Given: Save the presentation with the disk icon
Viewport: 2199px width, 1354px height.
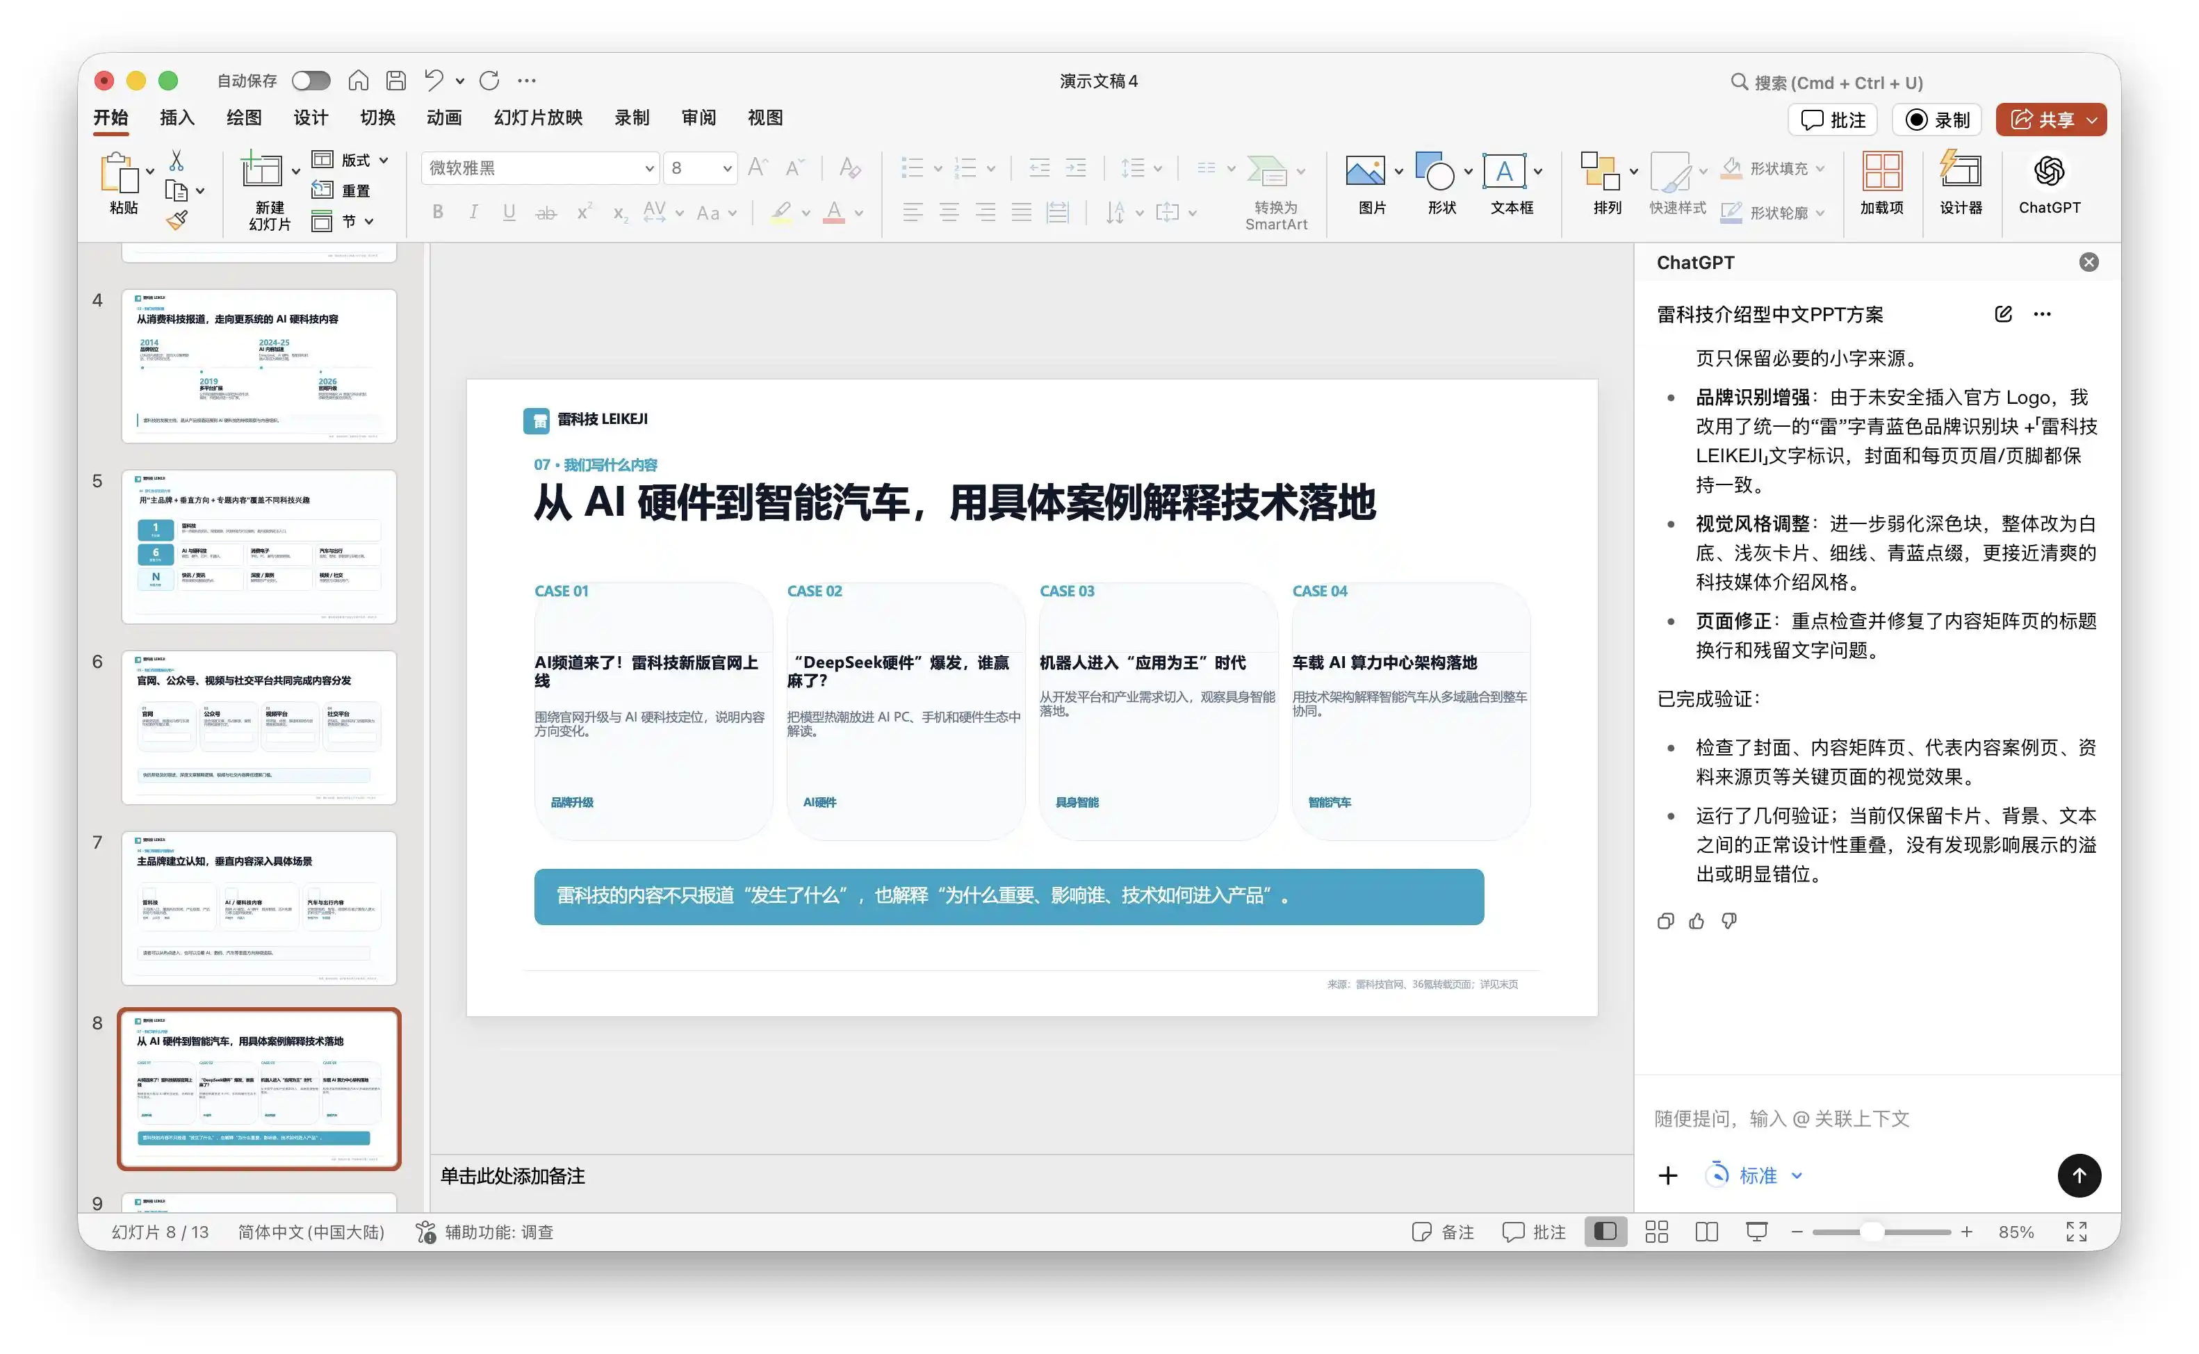Looking at the screenshot, I should 395,81.
